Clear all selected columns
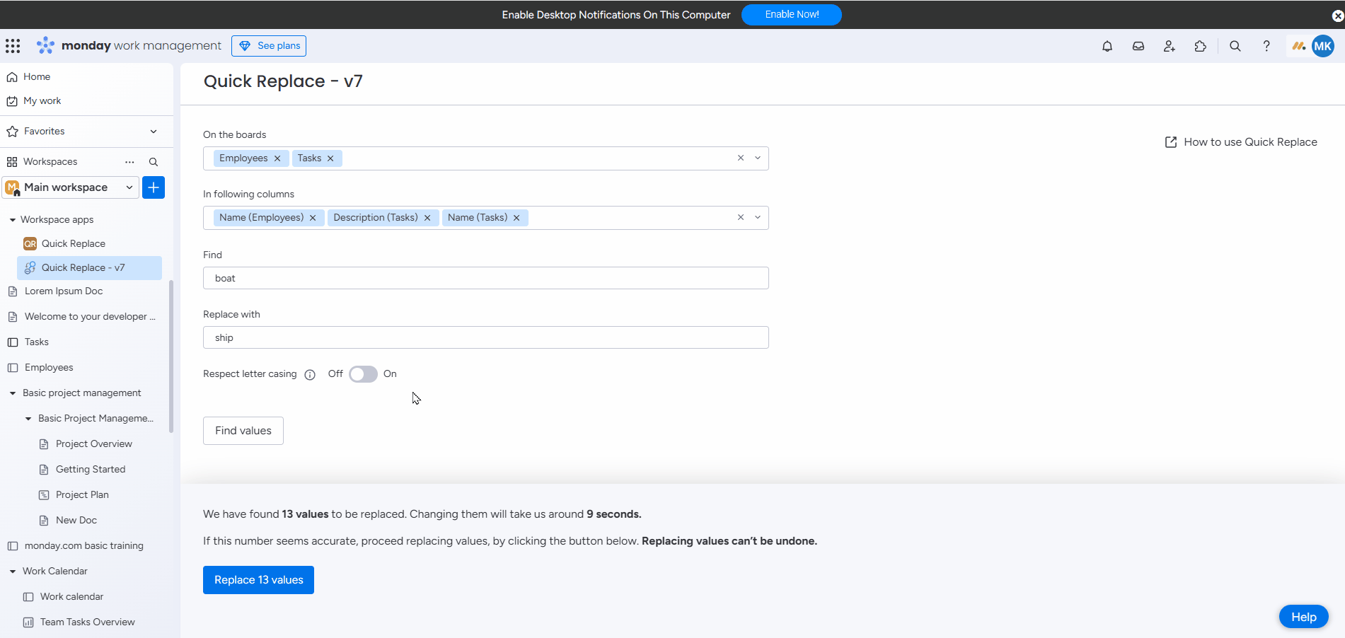 [x=741, y=218]
